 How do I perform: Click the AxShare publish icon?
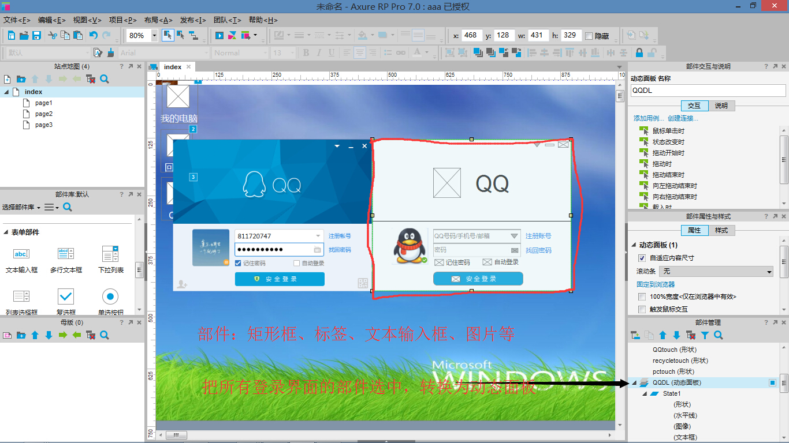(232, 36)
